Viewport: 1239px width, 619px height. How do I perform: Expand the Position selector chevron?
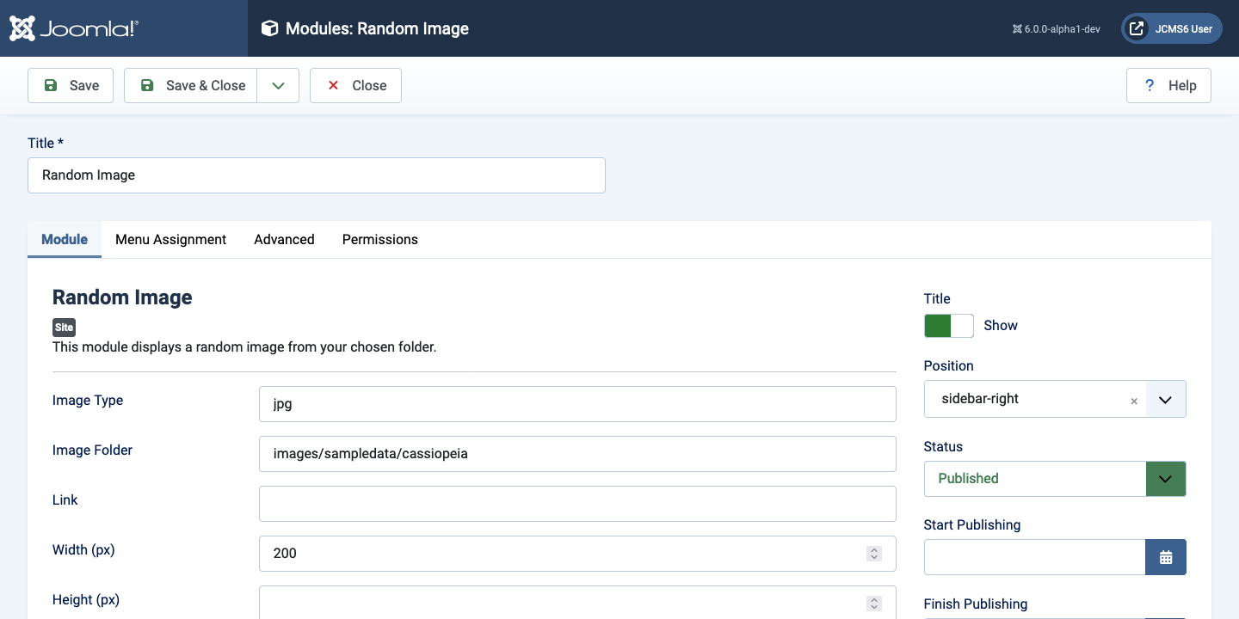pyautogui.click(x=1166, y=399)
